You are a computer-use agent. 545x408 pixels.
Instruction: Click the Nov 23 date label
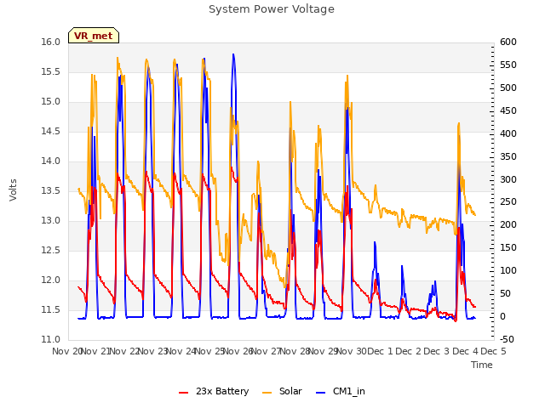pos(153,351)
